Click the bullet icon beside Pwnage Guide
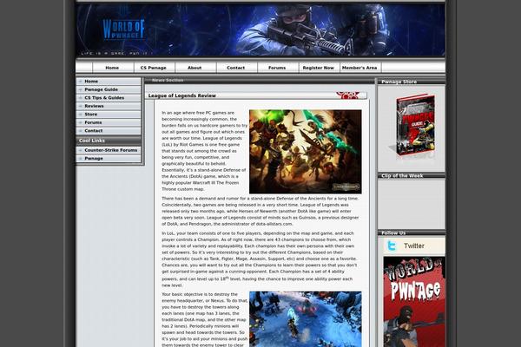The image size is (521, 347). 80,89
